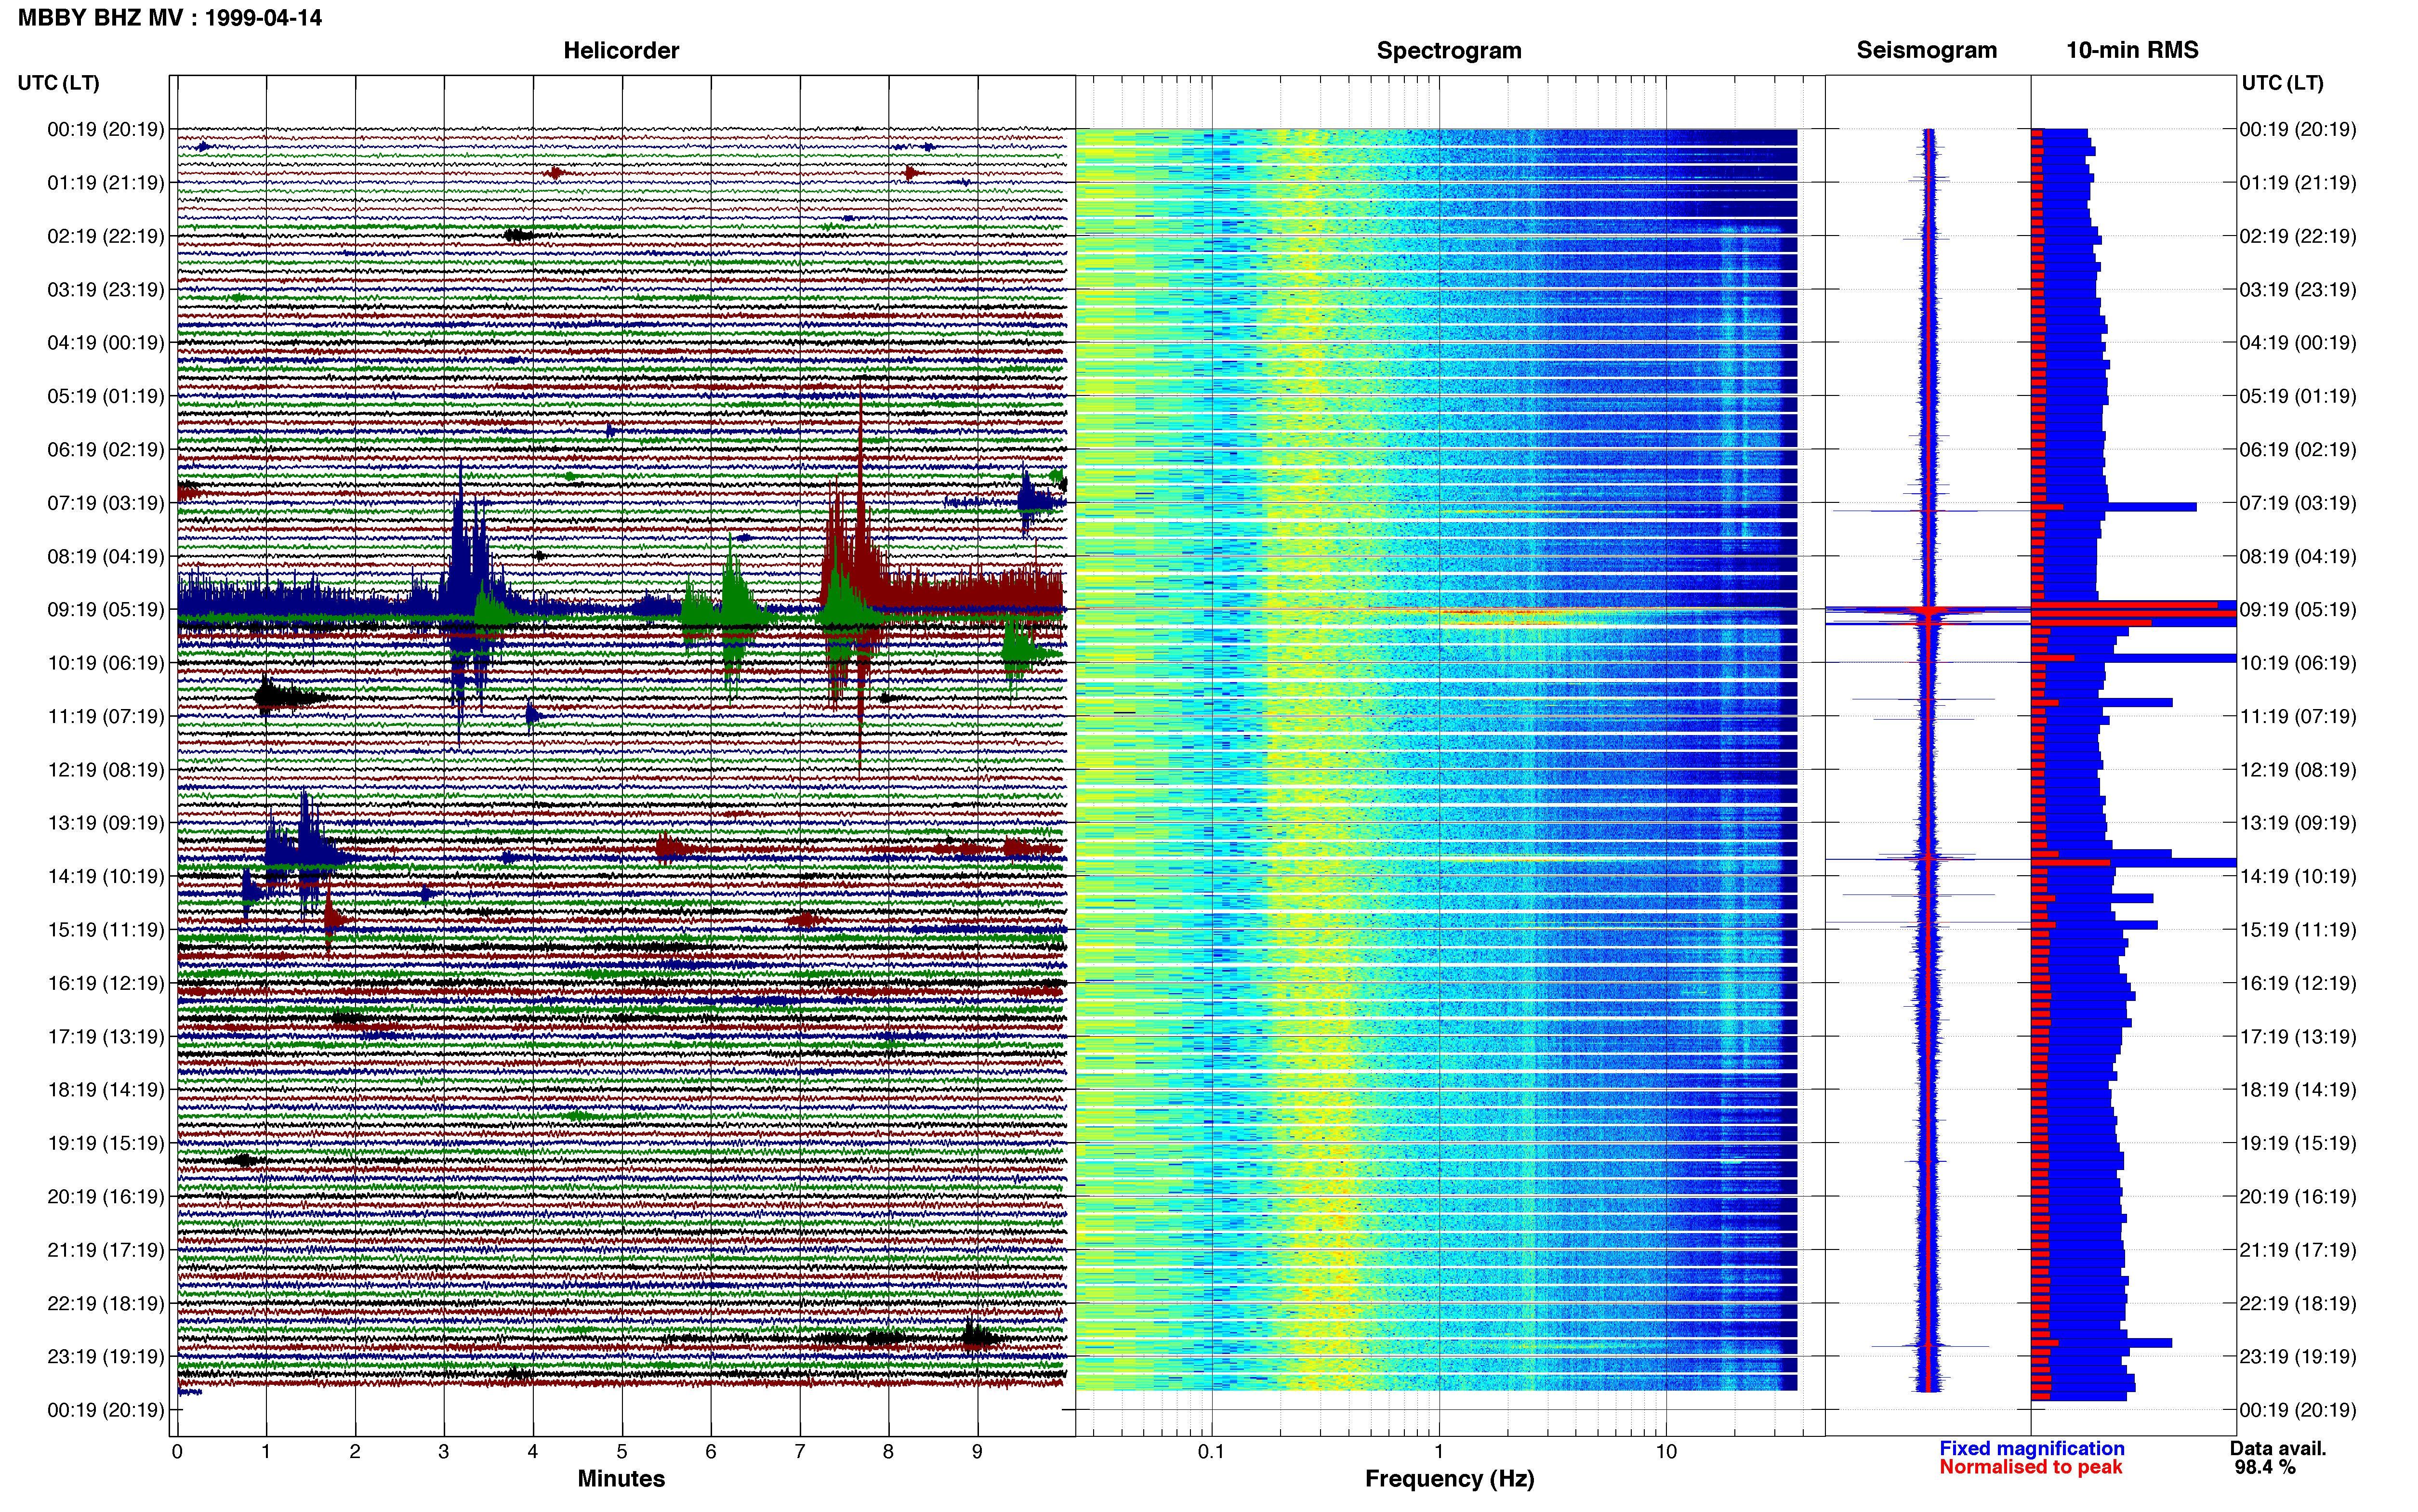Screen dimensions: 2418x1512
Task: Click the left time label "01:19 (21:19)"
Action: tap(105, 183)
